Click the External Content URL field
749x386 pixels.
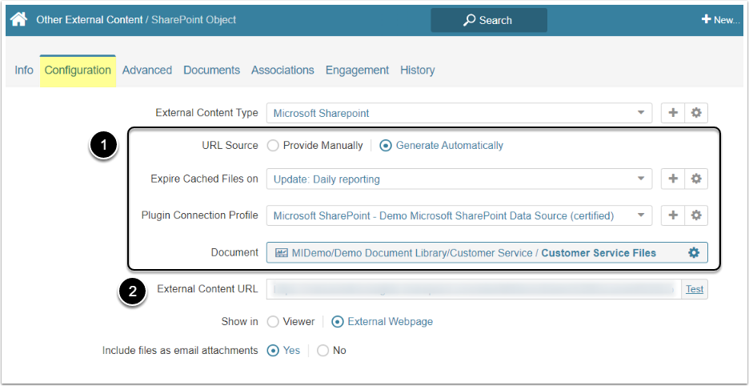[474, 289]
